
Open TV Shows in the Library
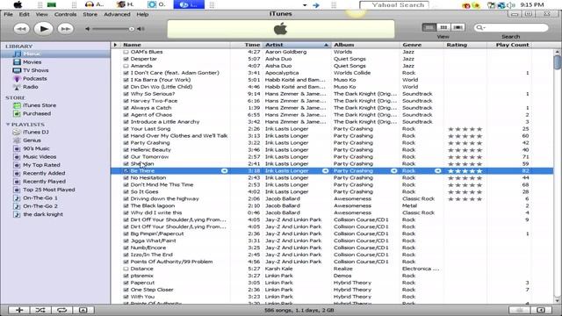(x=35, y=70)
